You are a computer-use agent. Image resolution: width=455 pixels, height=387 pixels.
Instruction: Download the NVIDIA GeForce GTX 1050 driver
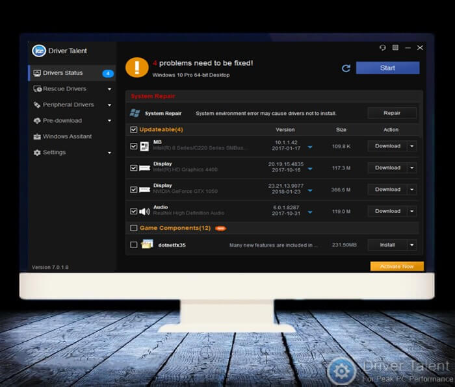(x=387, y=190)
